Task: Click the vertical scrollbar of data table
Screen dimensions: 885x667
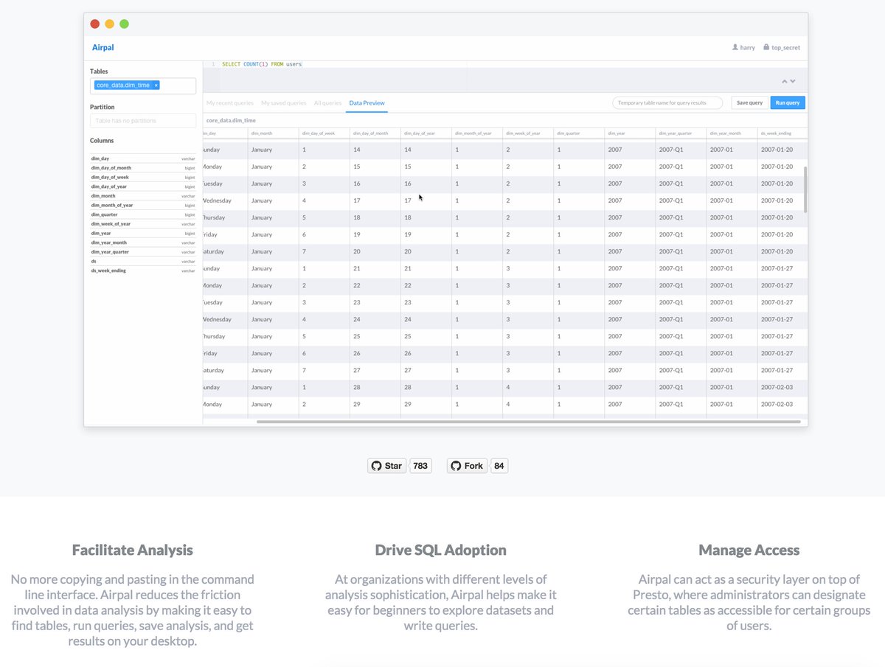Action: [805, 189]
